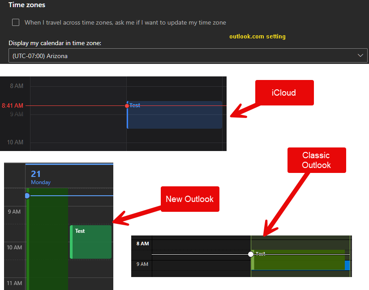Click the blue current-time dot in New Outlook
Viewport: 369px width, 290px height.
tap(27, 196)
